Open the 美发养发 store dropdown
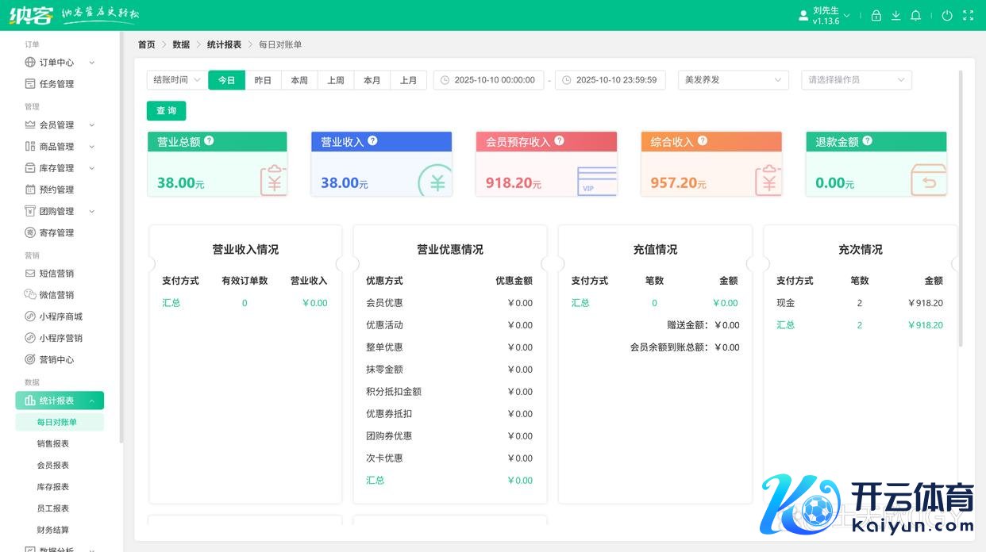The image size is (986, 552). tap(733, 80)
